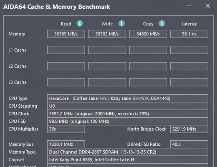Click the empty L1 Cache write field
This screenshot has height=167, width=217.
107,50
